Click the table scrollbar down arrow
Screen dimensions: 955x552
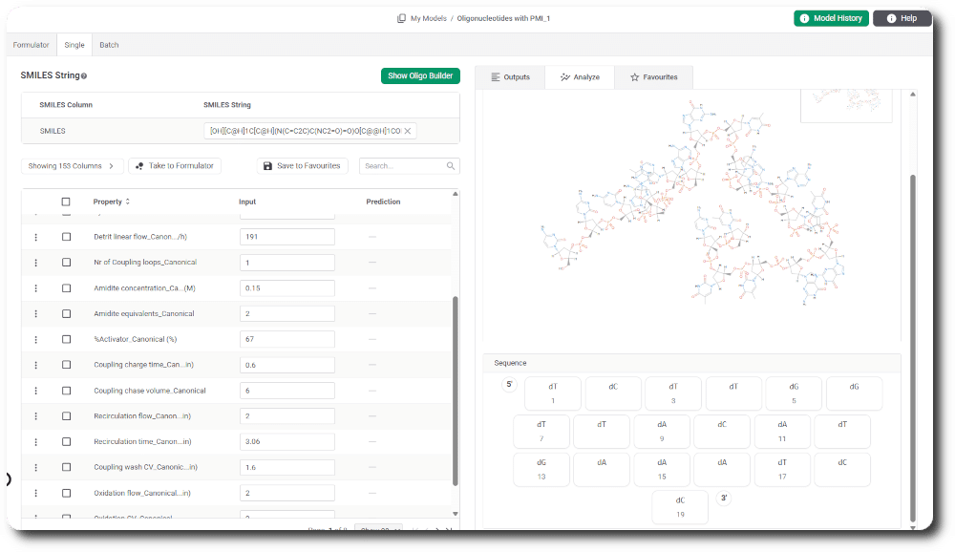[455, 514]
